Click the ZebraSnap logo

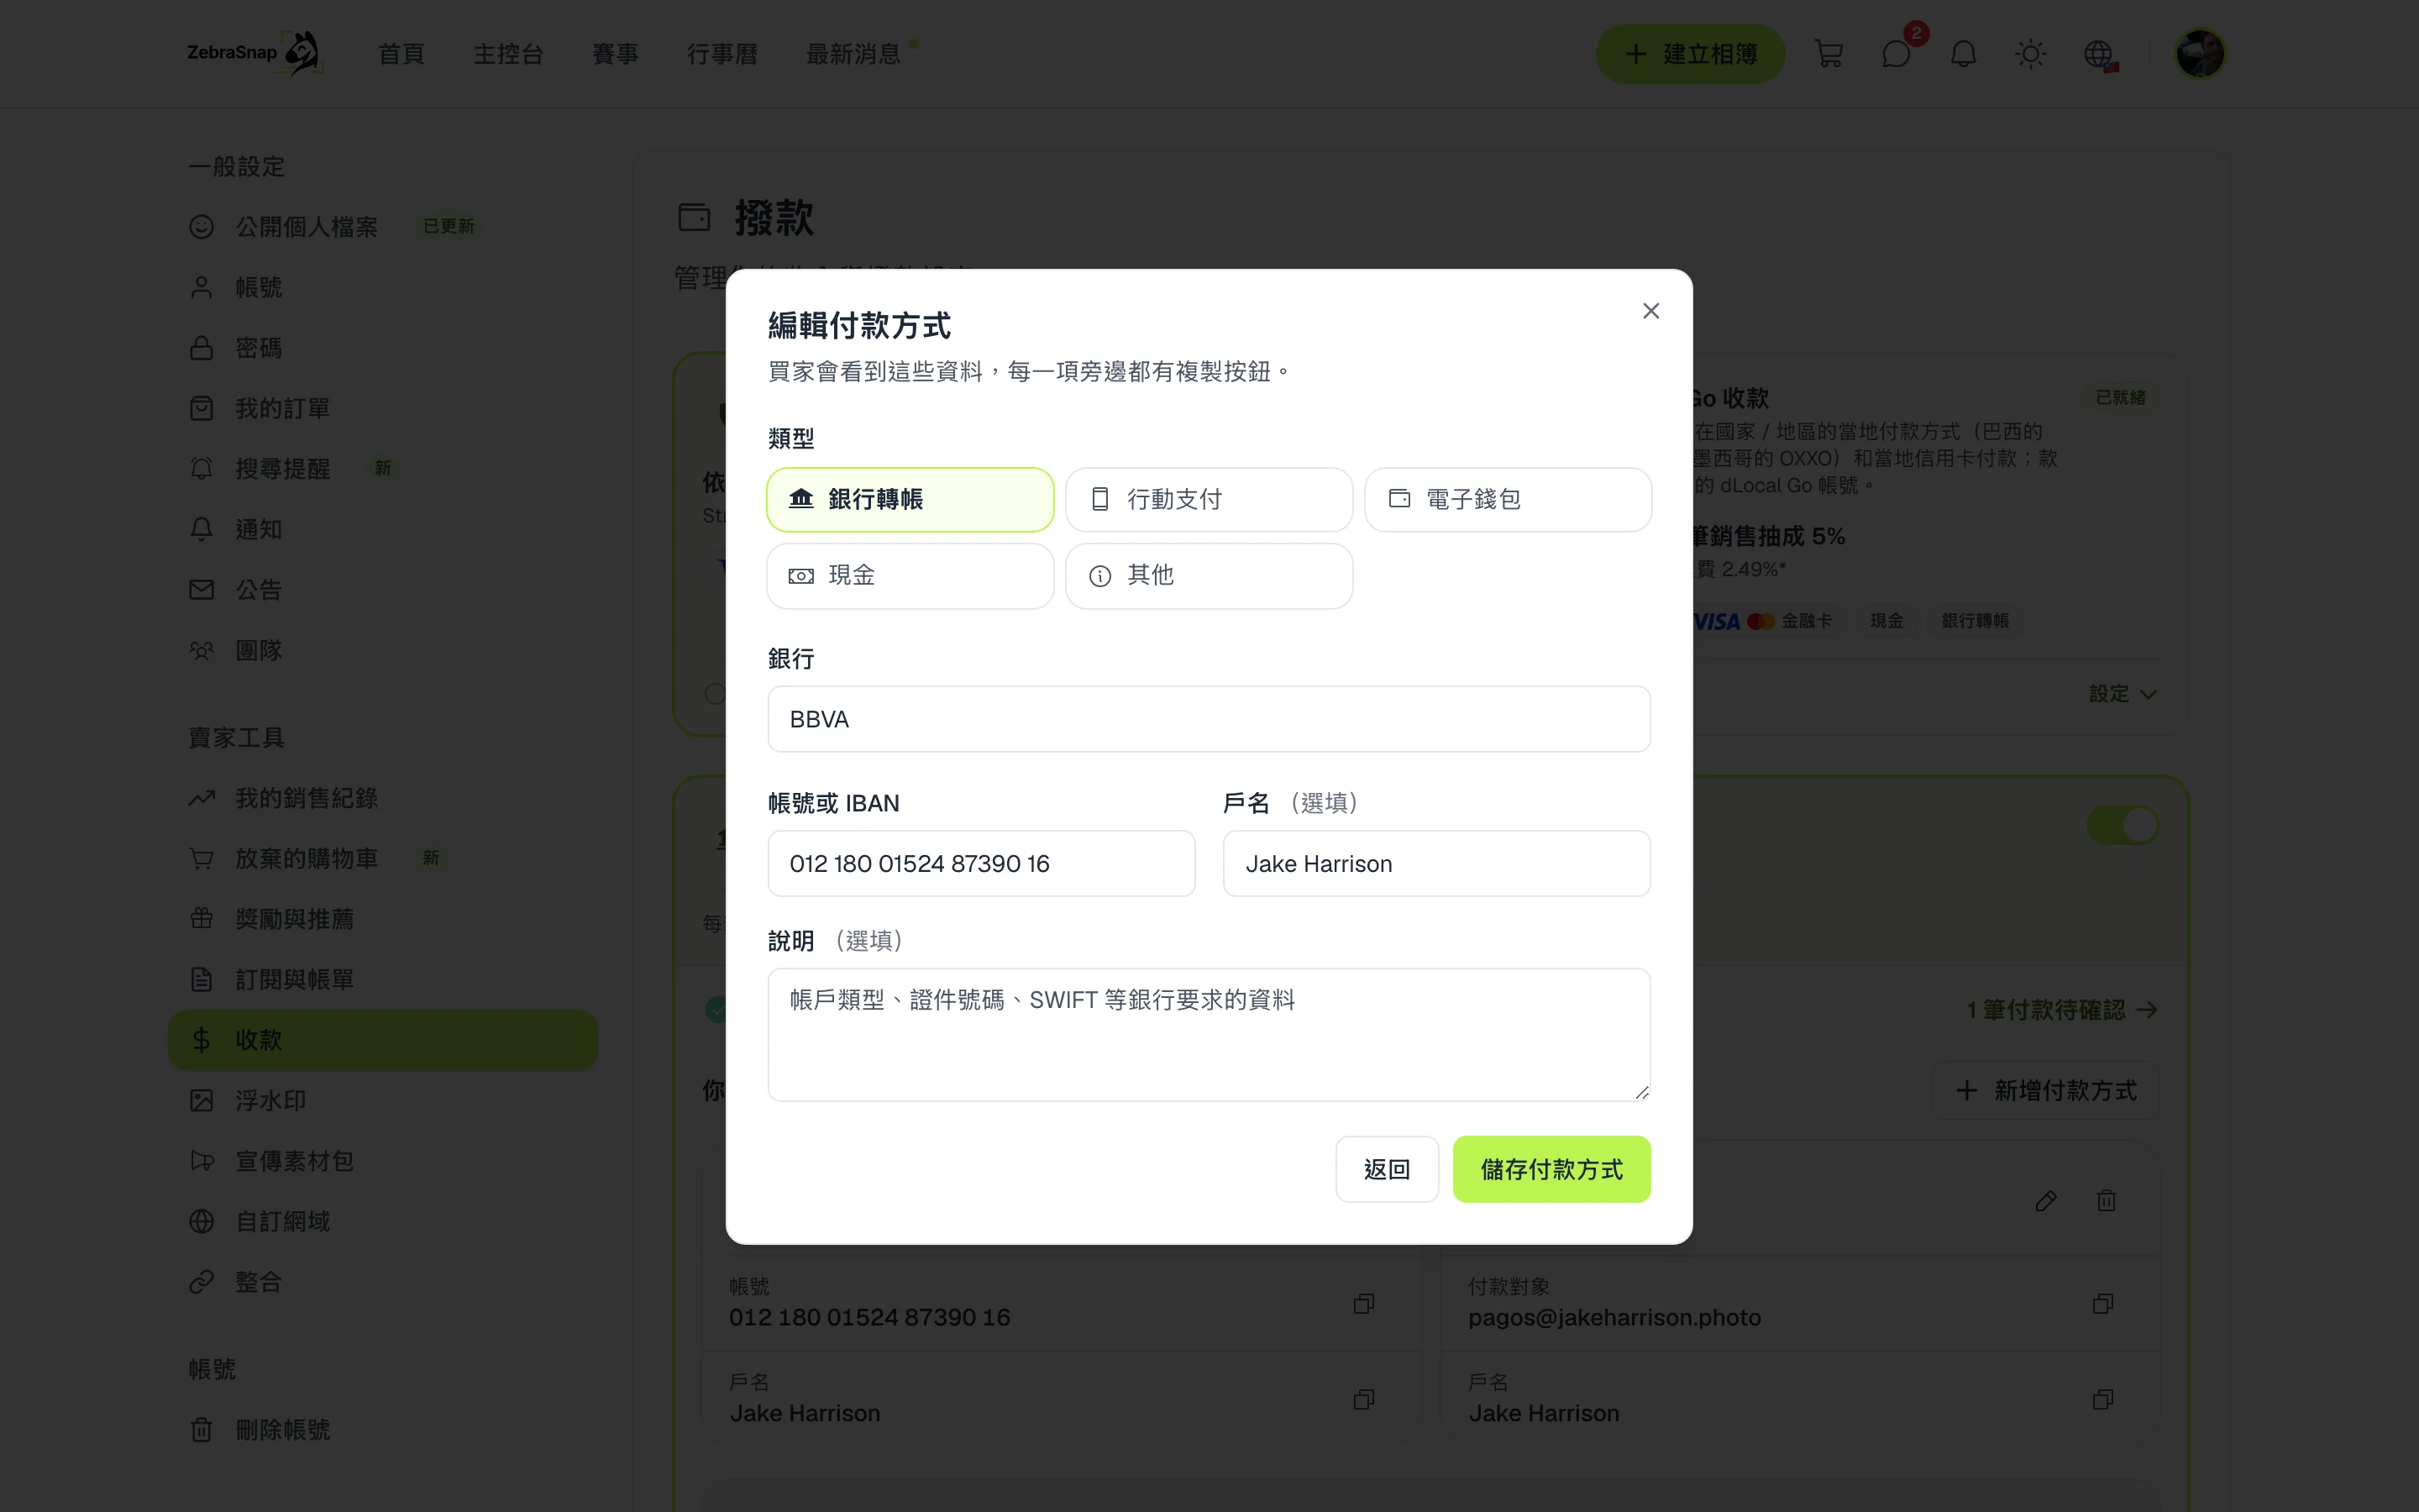click(254, 53)
